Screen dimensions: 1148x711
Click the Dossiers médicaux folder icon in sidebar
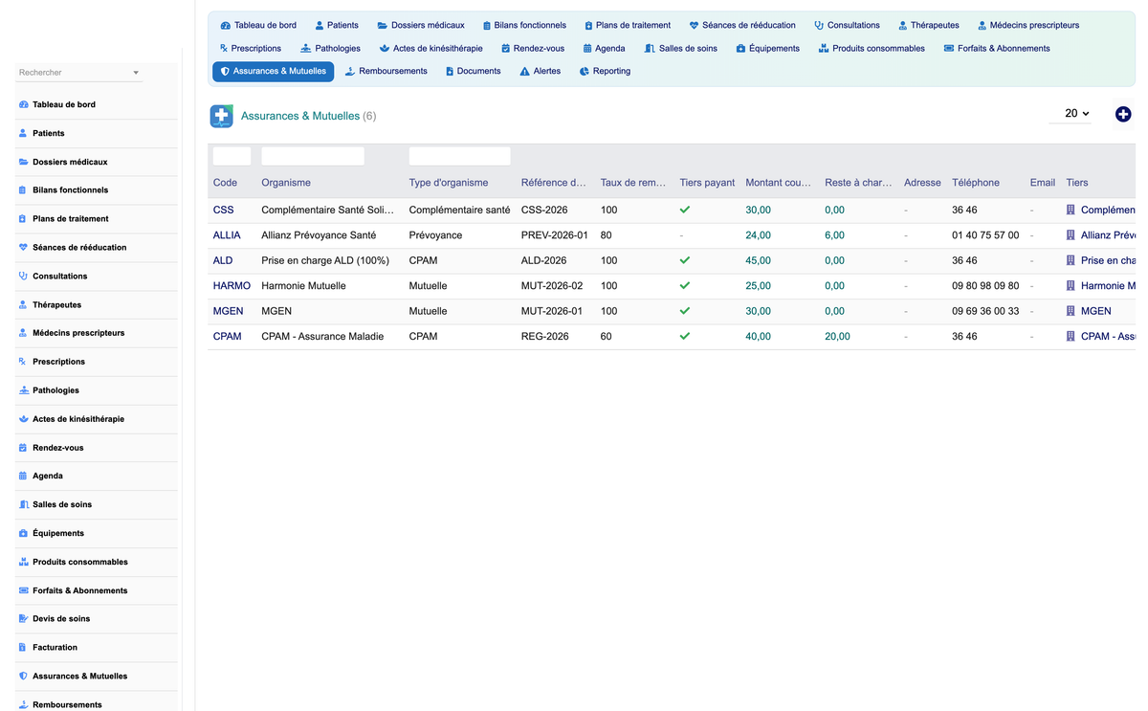[23, 162]
